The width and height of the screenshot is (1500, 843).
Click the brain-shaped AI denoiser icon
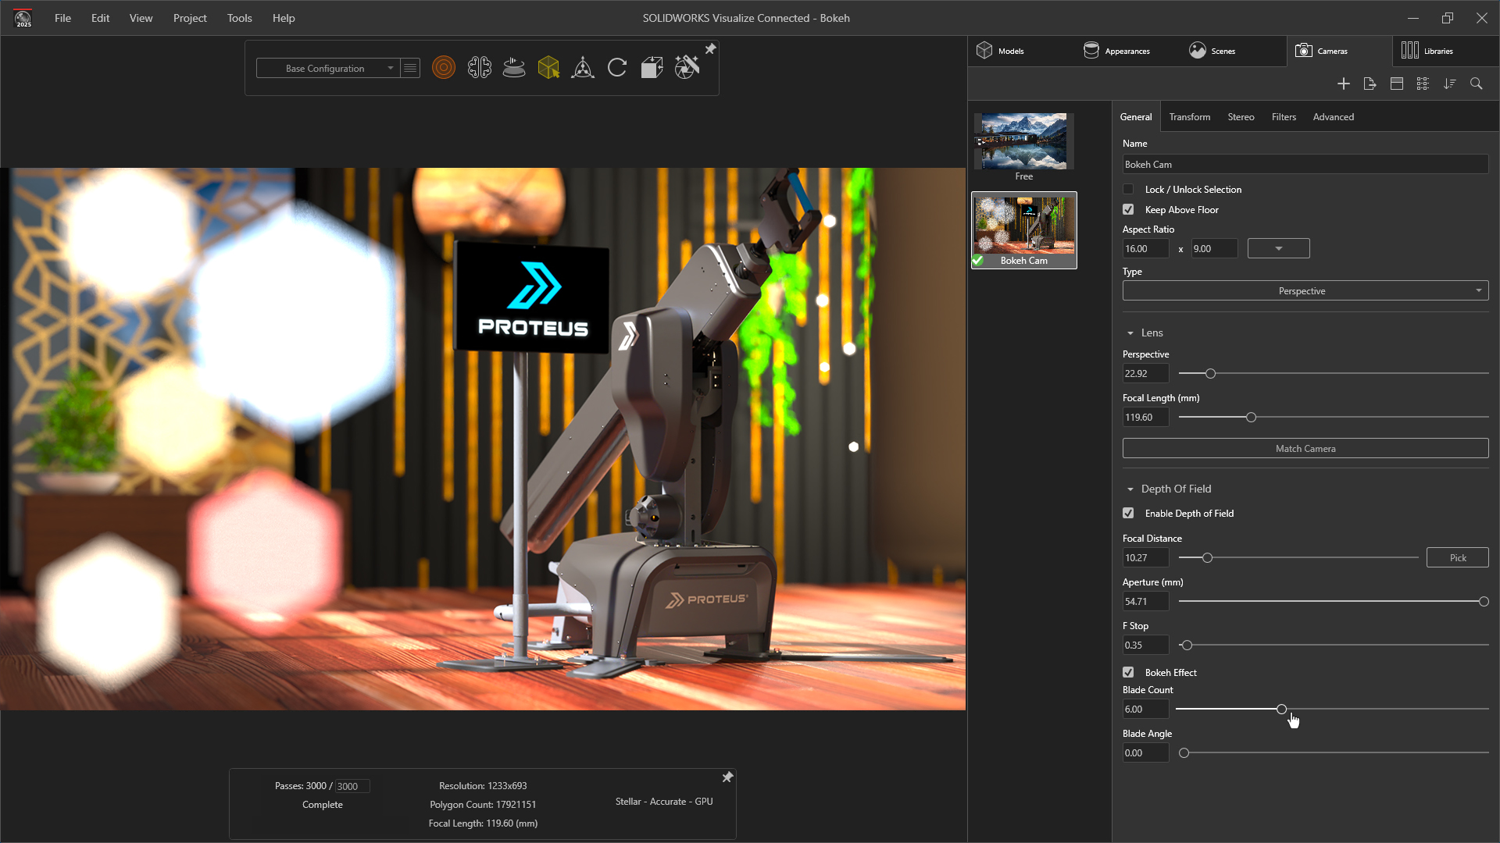(479, 68)
